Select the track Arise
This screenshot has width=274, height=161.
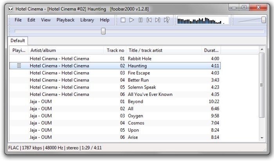click(x=115, y=137)
